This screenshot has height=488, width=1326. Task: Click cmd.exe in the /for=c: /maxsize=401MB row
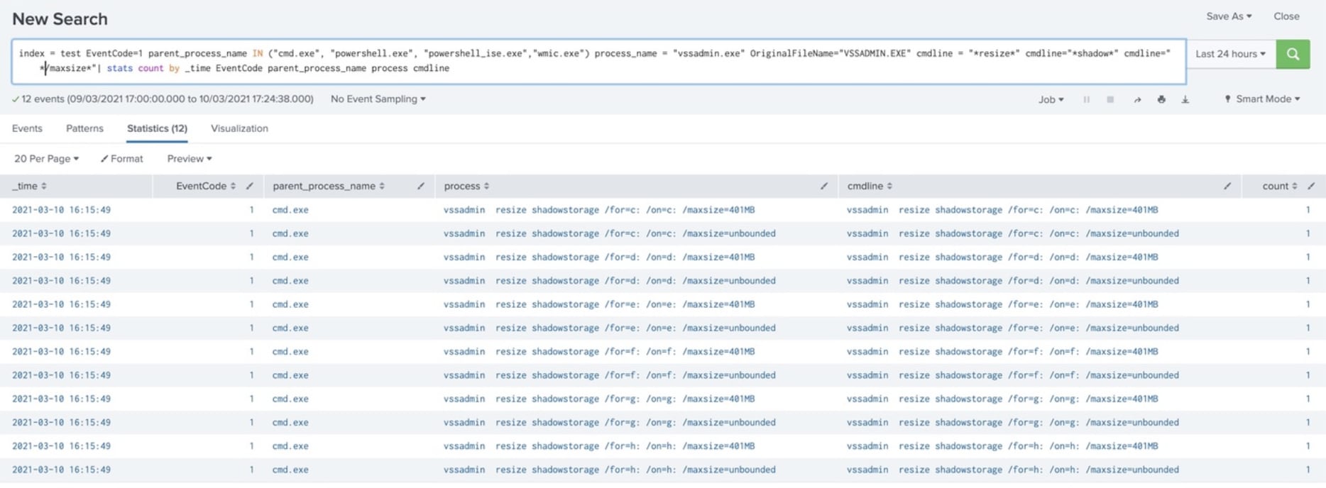(290, 210)
